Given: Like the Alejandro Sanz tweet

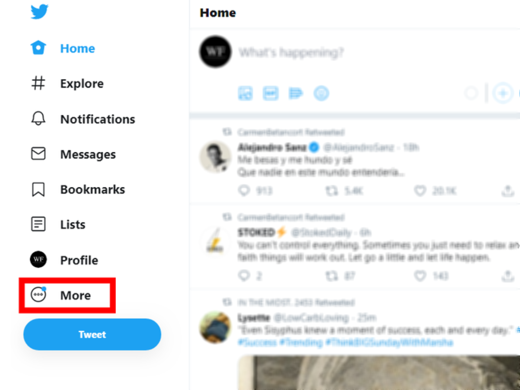Looking at the screenshot, I should coord(420,191).
